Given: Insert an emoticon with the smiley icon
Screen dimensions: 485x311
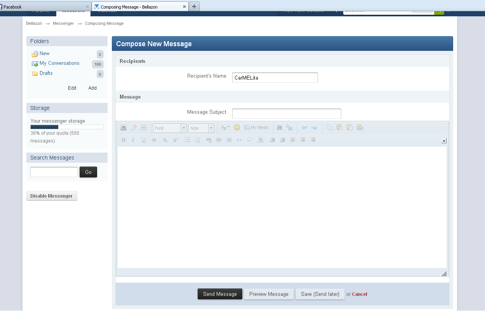Looking at the screenshot, I should 236,127.
